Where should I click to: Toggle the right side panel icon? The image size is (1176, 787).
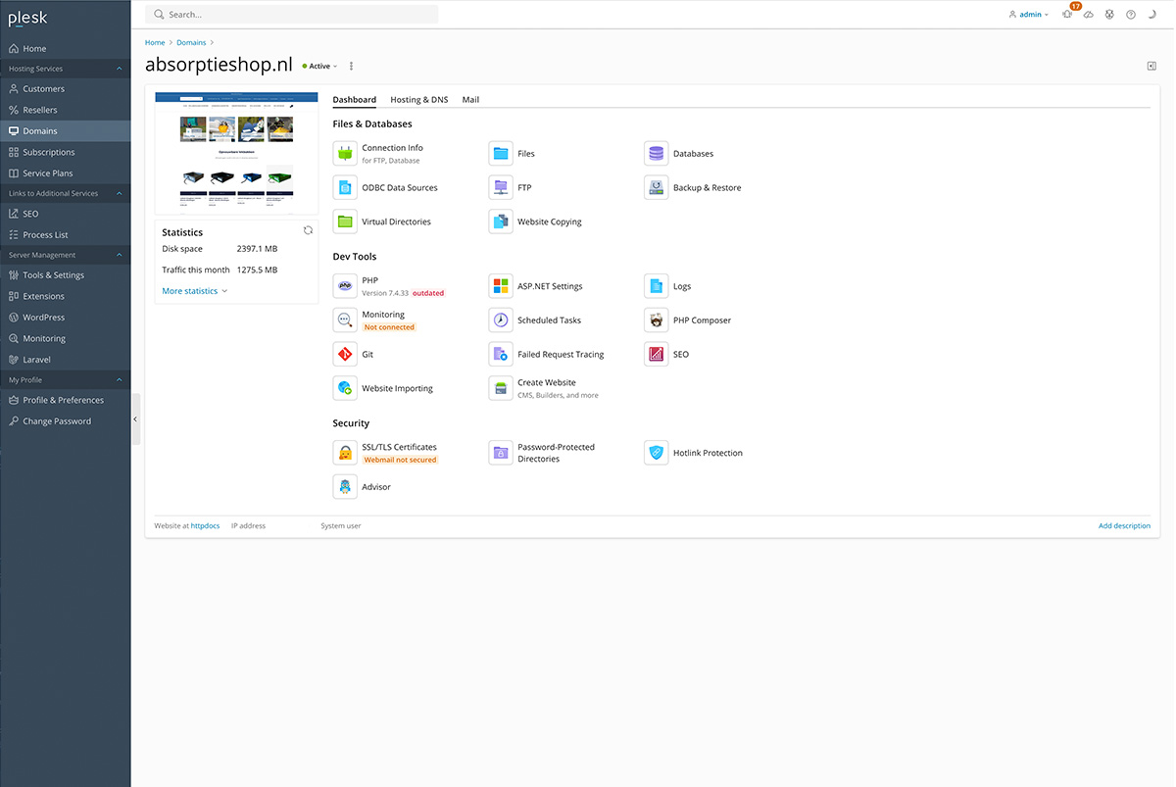pos(1151,66)
